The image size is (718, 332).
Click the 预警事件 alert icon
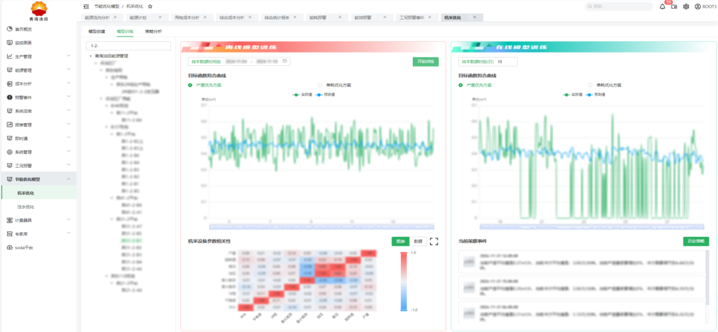tap(9, 97)
